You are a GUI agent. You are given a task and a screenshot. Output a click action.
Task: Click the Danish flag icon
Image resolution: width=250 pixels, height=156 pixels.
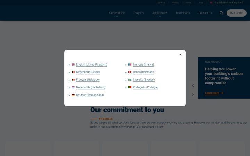click(130, 72)
